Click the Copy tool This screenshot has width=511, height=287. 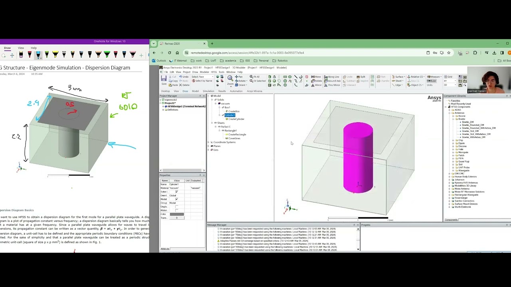(x=173, y=81)
